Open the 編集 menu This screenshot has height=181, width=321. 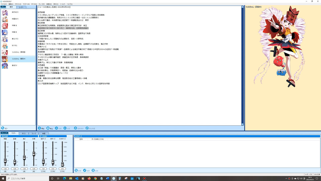[x=11, y=4]
